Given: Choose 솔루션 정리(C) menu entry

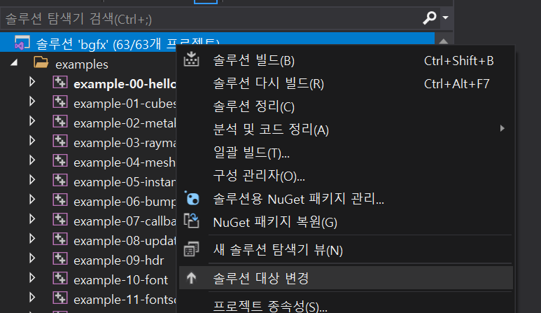Looking at the screenshot, I should click(x=346, y=106).
